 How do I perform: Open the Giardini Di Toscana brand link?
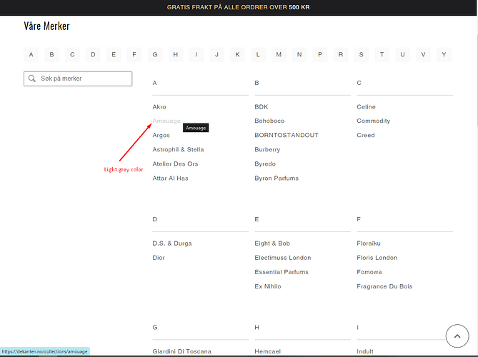tap(181, 351)
